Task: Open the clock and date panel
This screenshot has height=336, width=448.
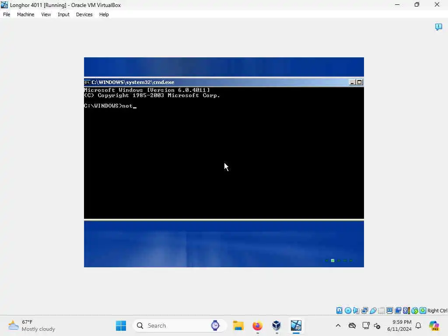Action: pyautogui.click(x=399, y=325)
